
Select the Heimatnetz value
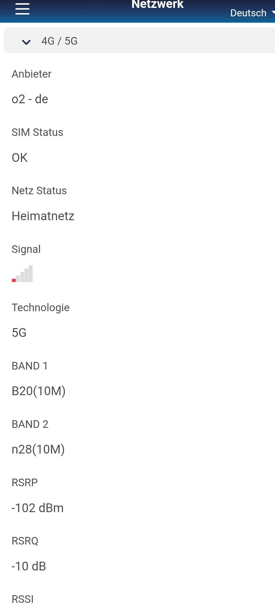[43, 216]
